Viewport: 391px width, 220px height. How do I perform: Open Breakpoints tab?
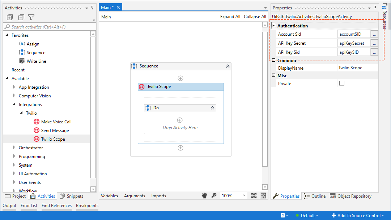point(87,206)
